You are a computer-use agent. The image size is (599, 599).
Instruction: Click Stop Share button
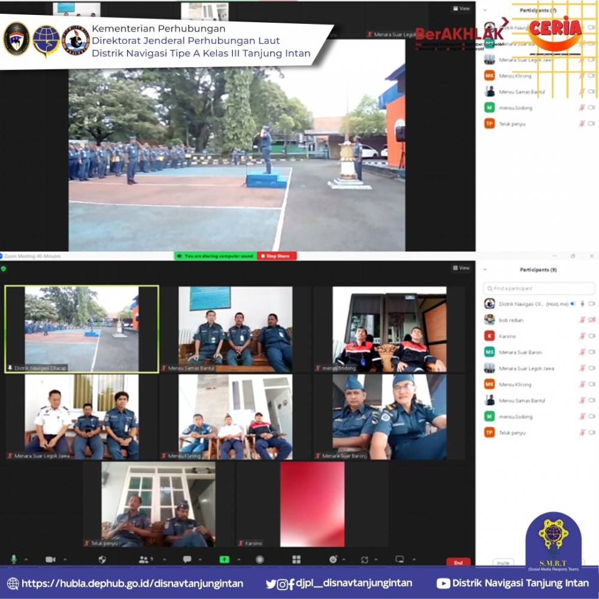[277, 256]
